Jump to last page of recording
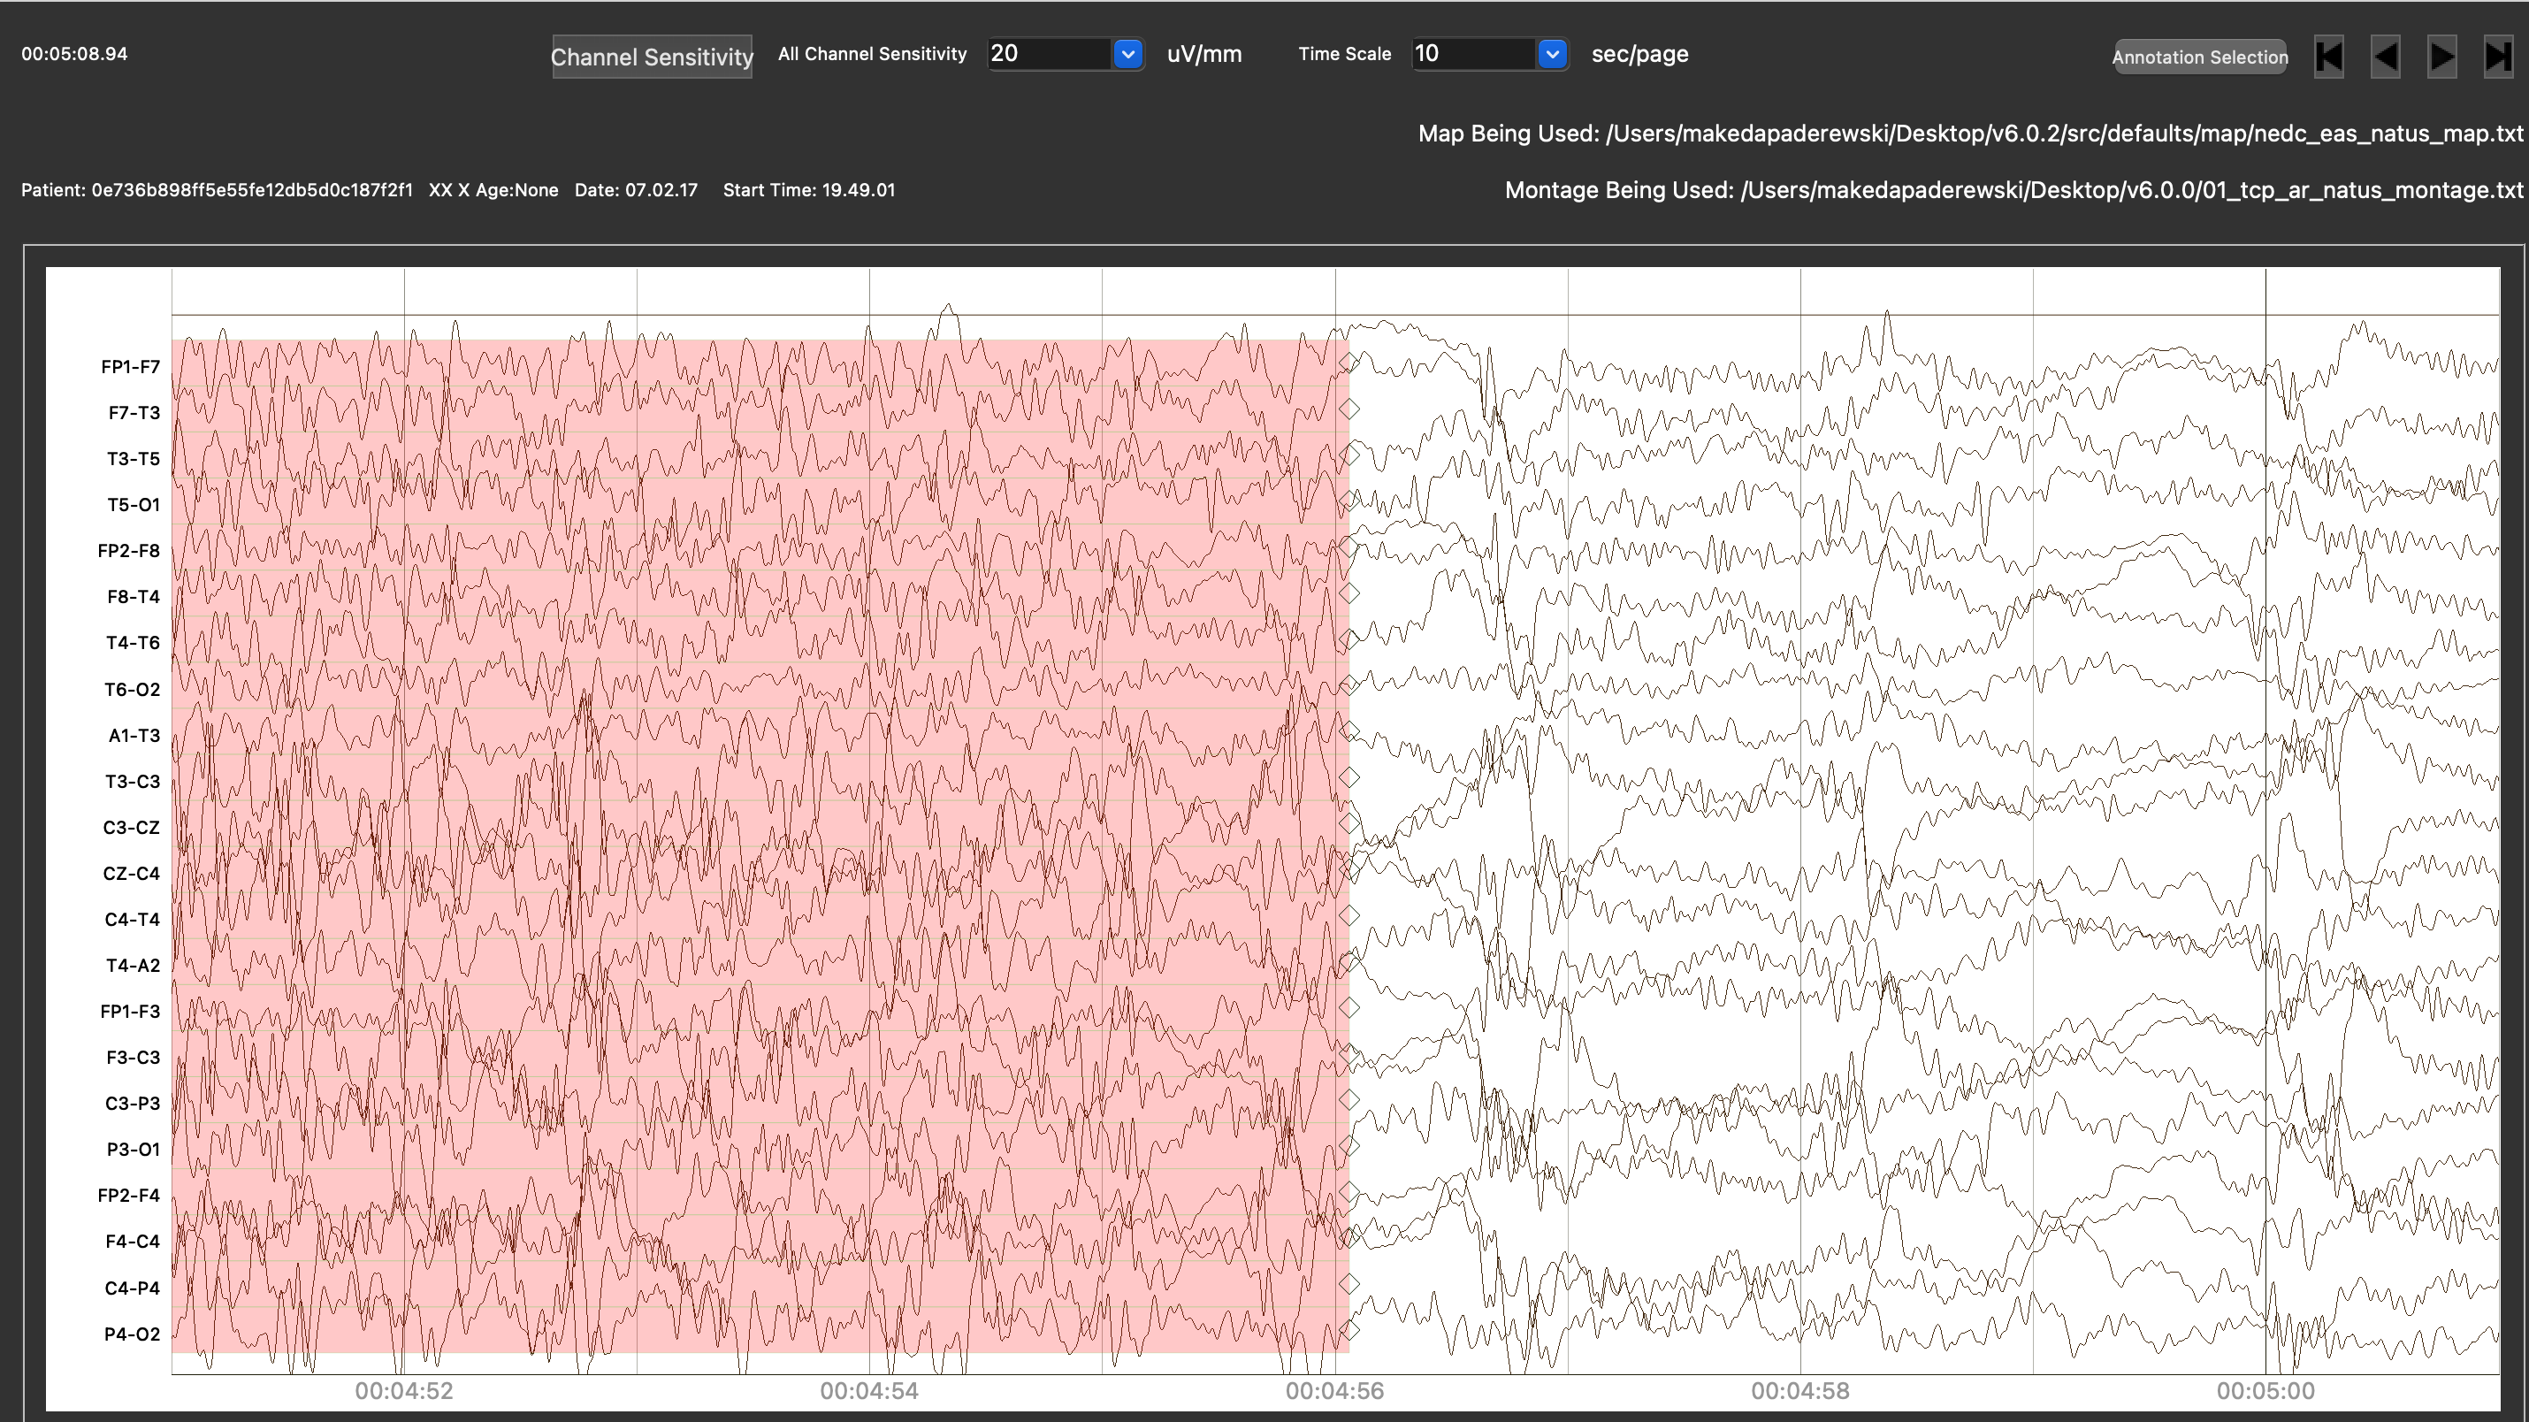This screenshot has height=1422, width=2529. pos(2497,56)
